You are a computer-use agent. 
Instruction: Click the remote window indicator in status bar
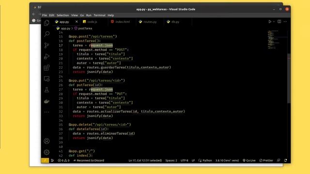tap(45, 160)
